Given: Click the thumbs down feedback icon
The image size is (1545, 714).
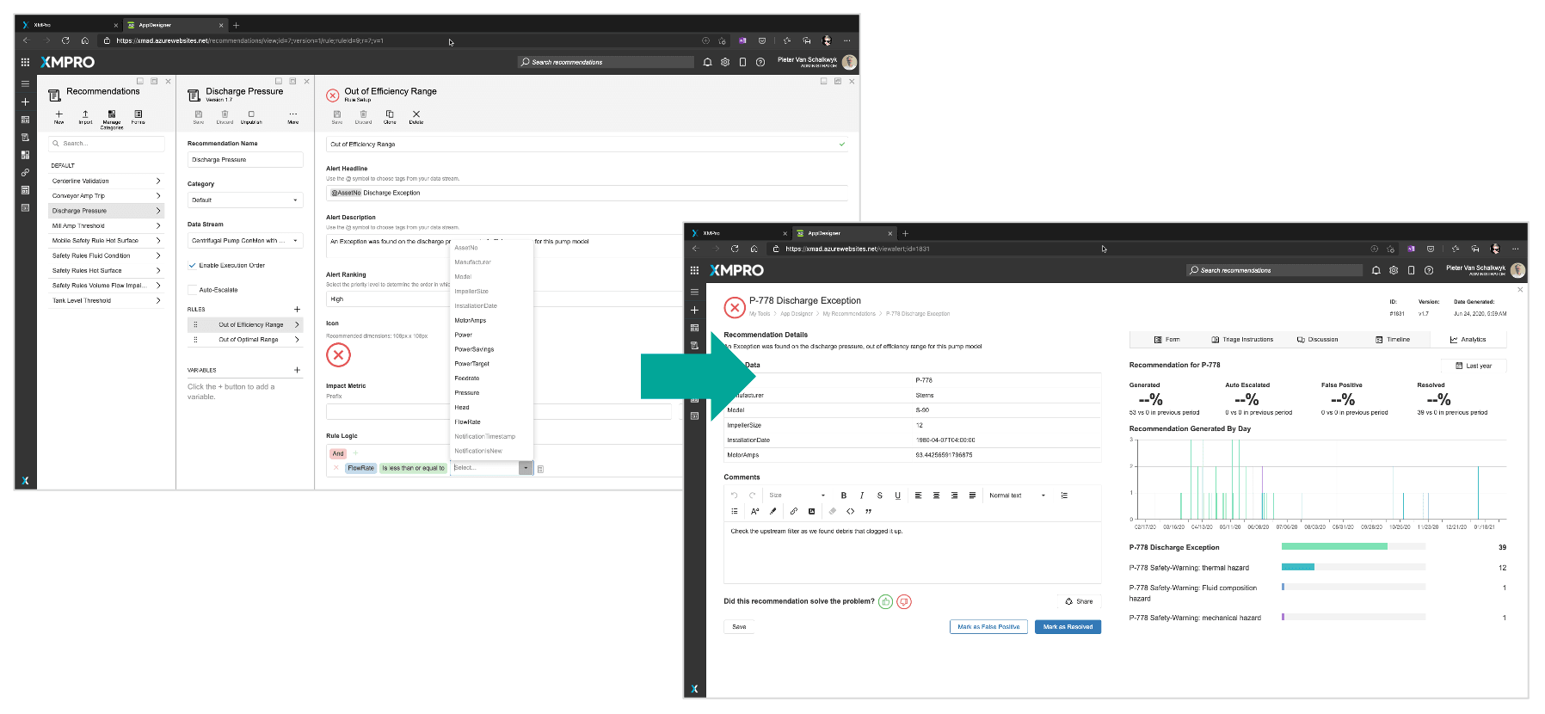Looking at the screenshot, I should point(903,601).
